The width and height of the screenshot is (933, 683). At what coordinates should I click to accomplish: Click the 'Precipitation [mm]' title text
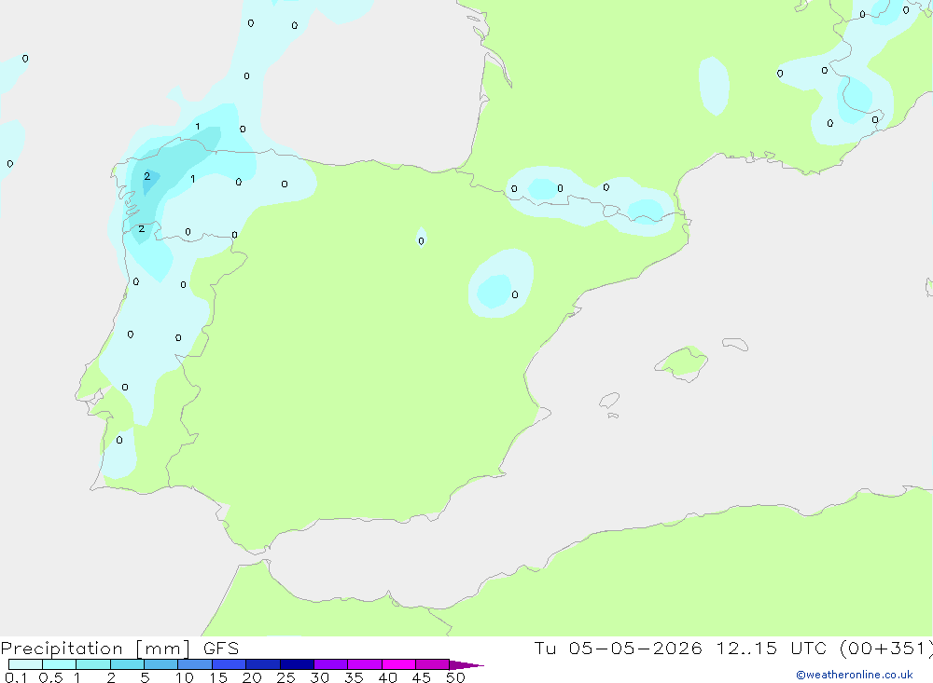[x=96, y=649]
